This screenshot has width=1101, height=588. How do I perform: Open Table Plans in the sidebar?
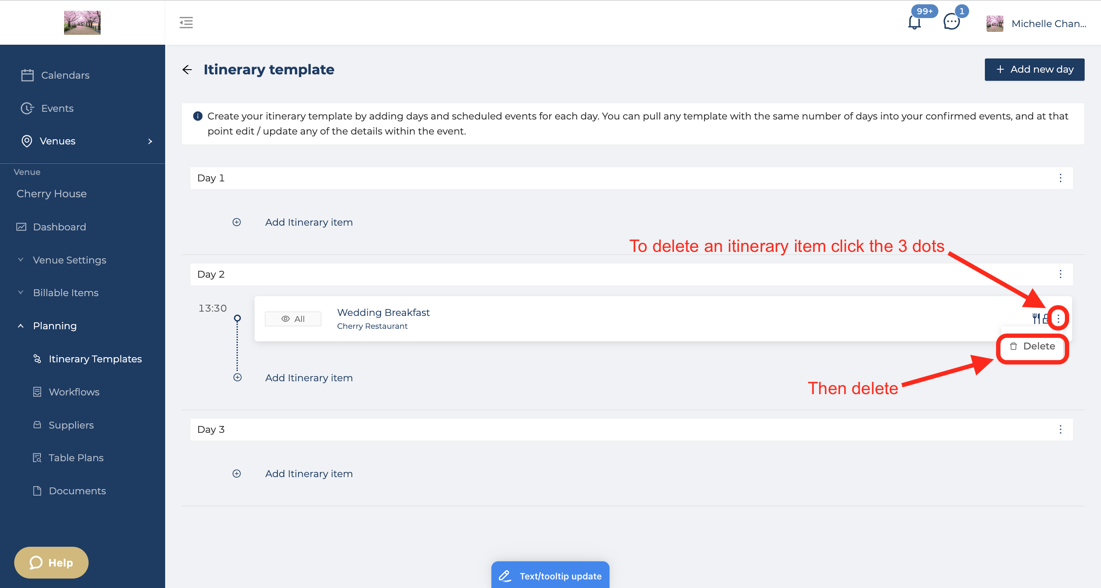76,458
